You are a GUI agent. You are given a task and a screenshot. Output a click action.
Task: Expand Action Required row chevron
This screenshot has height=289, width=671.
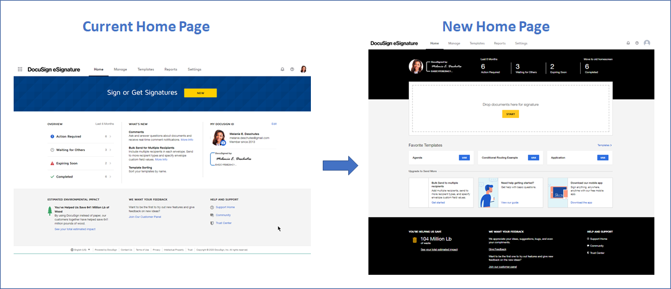[x=110, y=137]
